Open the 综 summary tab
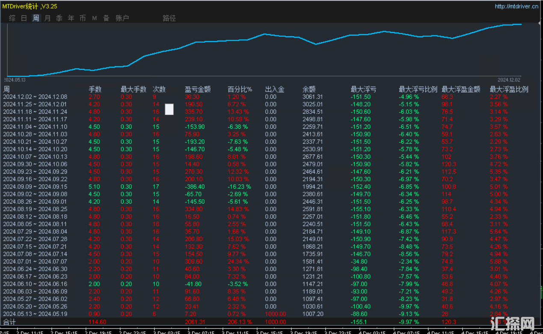Image resolution: width=543 pixels, height=334 pixels. tap(12, 18)
